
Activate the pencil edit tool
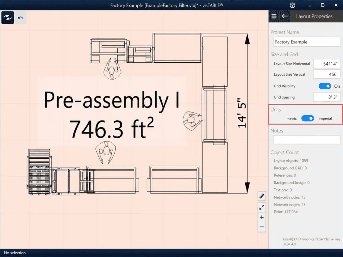coord(262,196)
